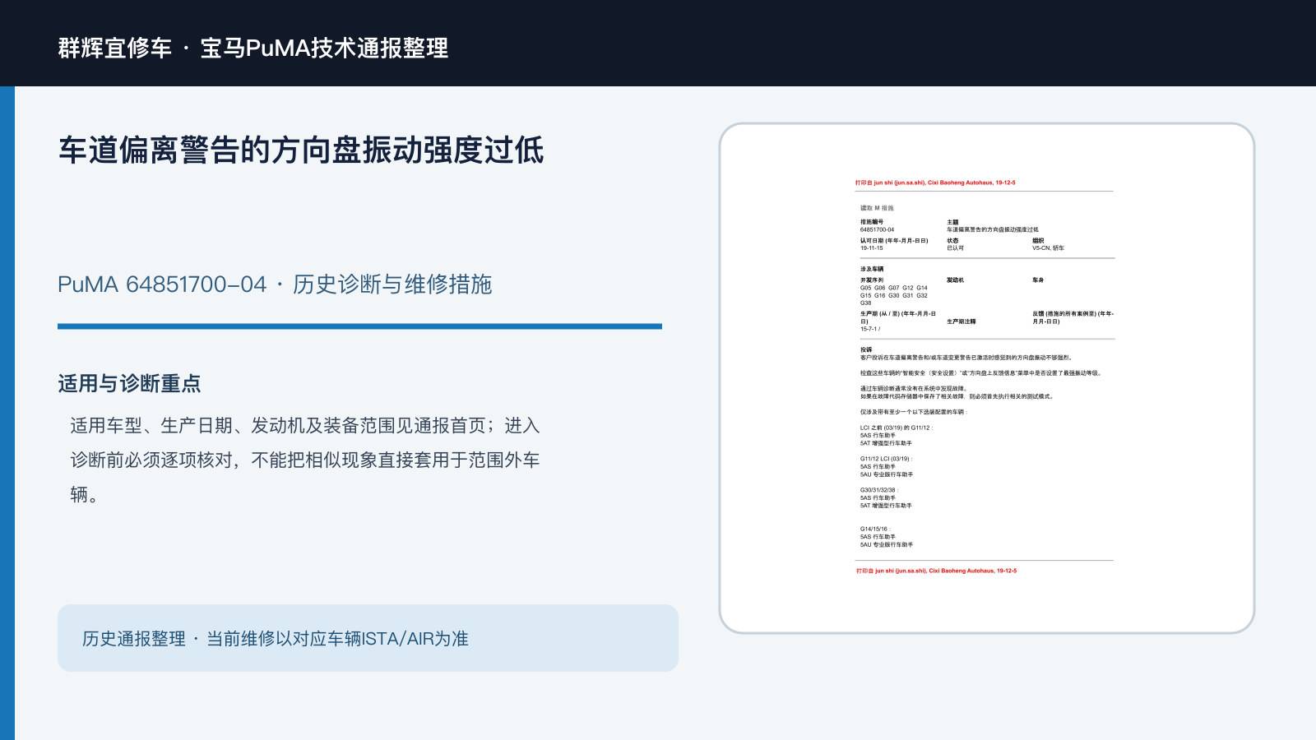This screenshot has height=740, width=1316.
Task: Click the 主题 subject line in the document
Action: [x=992, y=226]
